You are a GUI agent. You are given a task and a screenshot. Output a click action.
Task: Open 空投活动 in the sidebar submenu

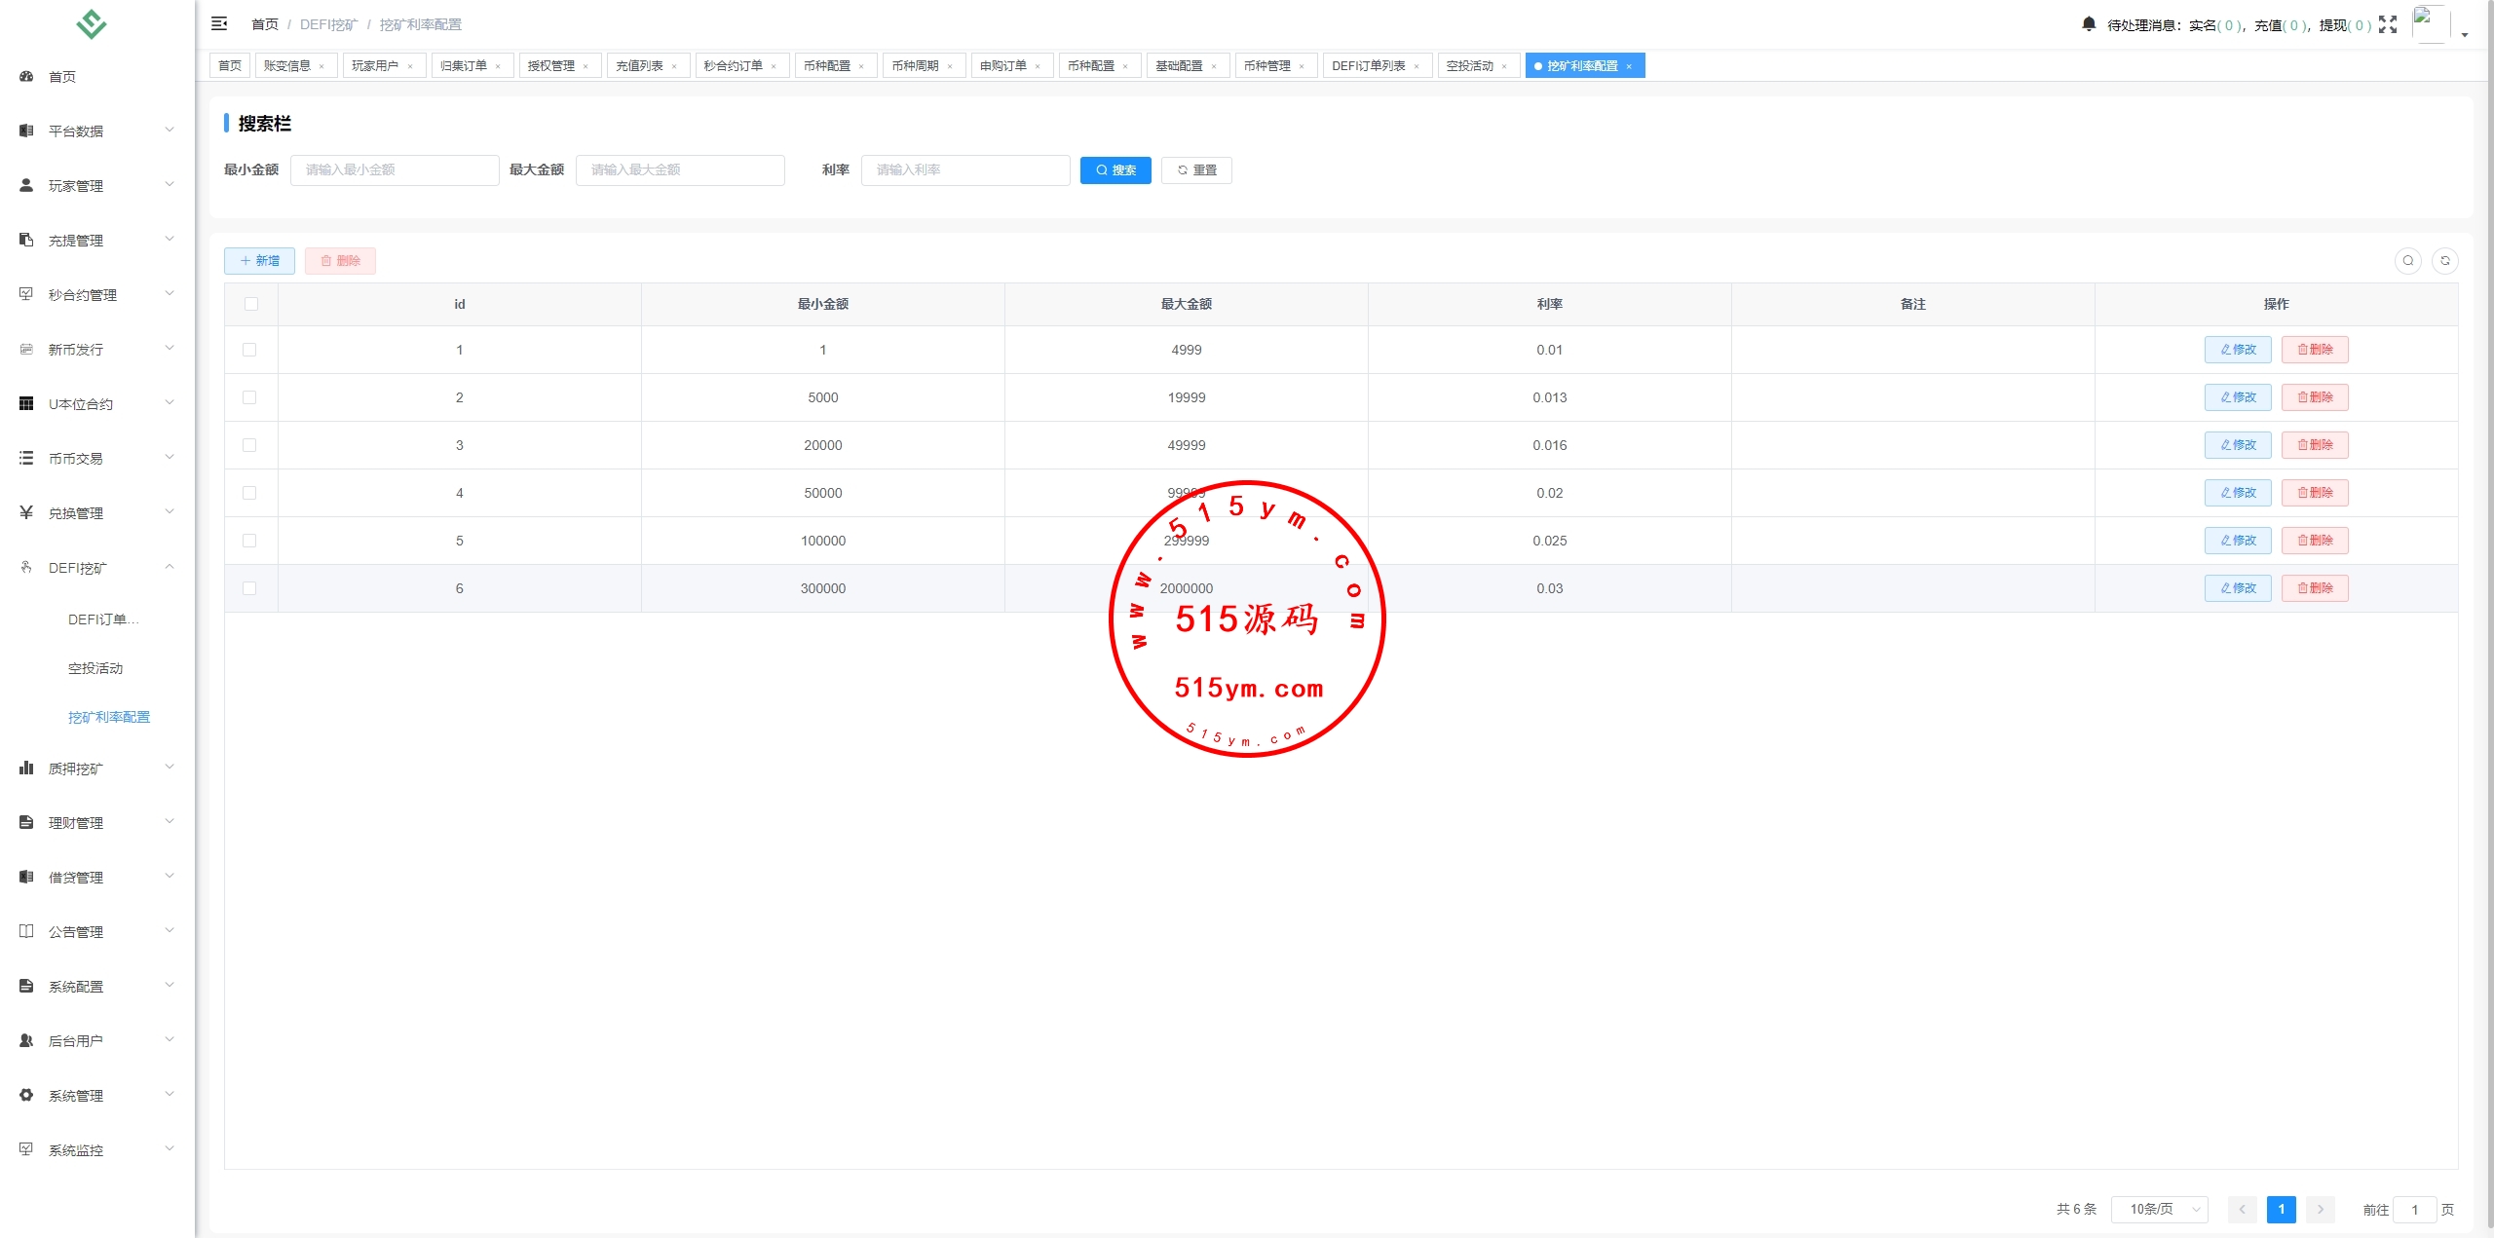pyautogui.click(x=95, y=668)
